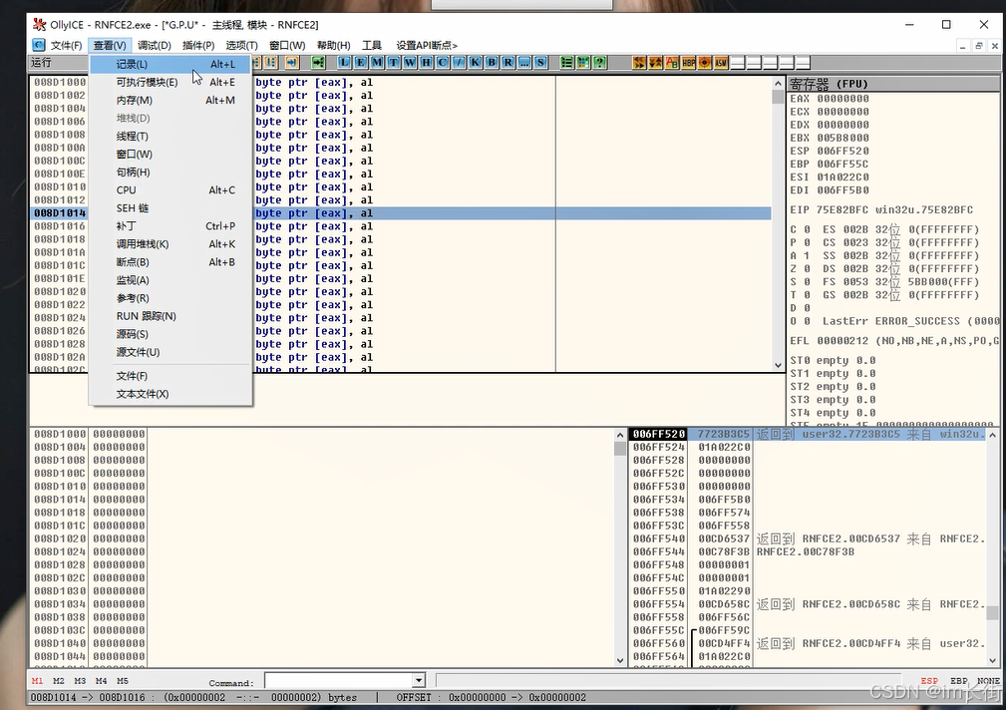Screen dimensions: 1006x710
Task: Choose 断点(B) menu entry
Action: [170, 262]
